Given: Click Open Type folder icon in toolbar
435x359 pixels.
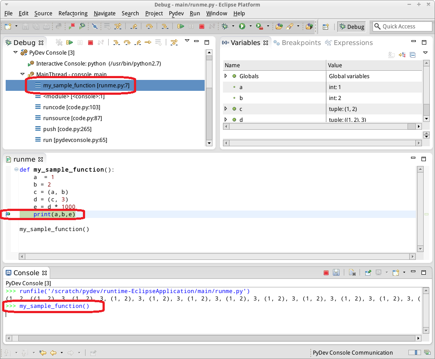Looking at the screenshot, I should [x=279, y=26].
